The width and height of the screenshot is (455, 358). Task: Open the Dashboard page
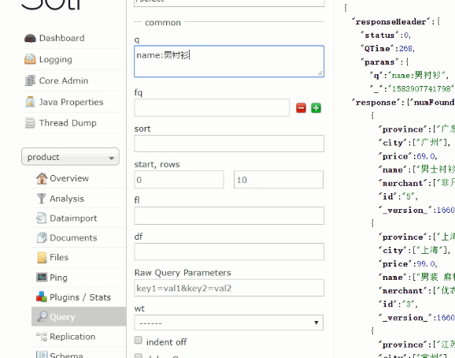point(62,38)
